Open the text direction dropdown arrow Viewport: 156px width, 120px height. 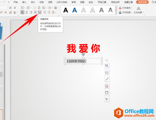click(46, 8)
